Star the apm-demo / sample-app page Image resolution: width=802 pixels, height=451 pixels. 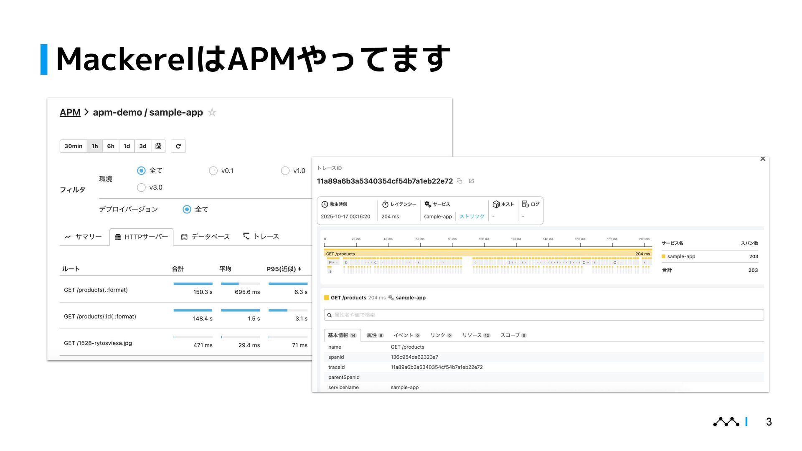click(212, 112)
